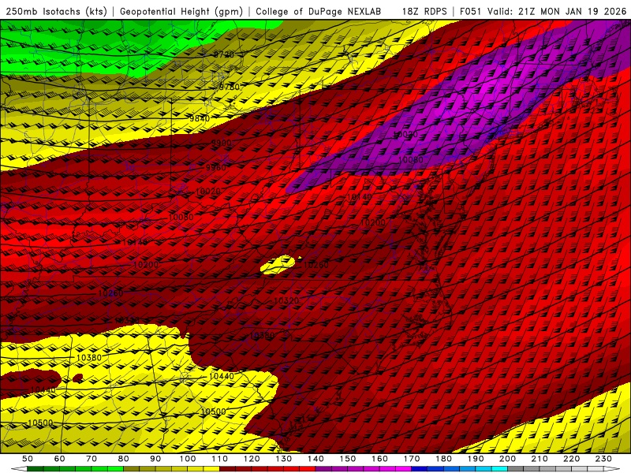Click legend value 80
This screenshot has width=631, height=473.
pos(124,459)
